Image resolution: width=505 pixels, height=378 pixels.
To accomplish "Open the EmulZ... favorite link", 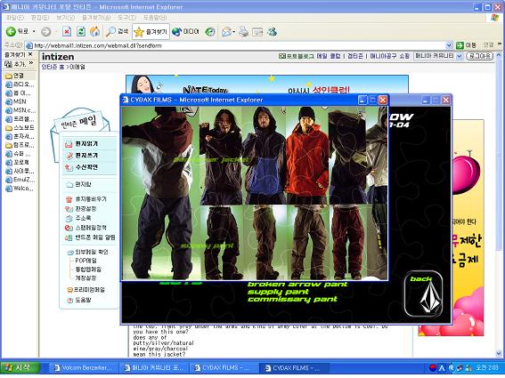I will pos(20,180).
